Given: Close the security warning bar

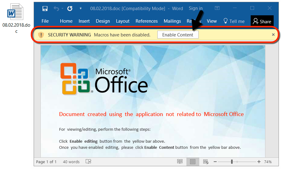Looking at the screenshot, I should [x=273, y=35].
